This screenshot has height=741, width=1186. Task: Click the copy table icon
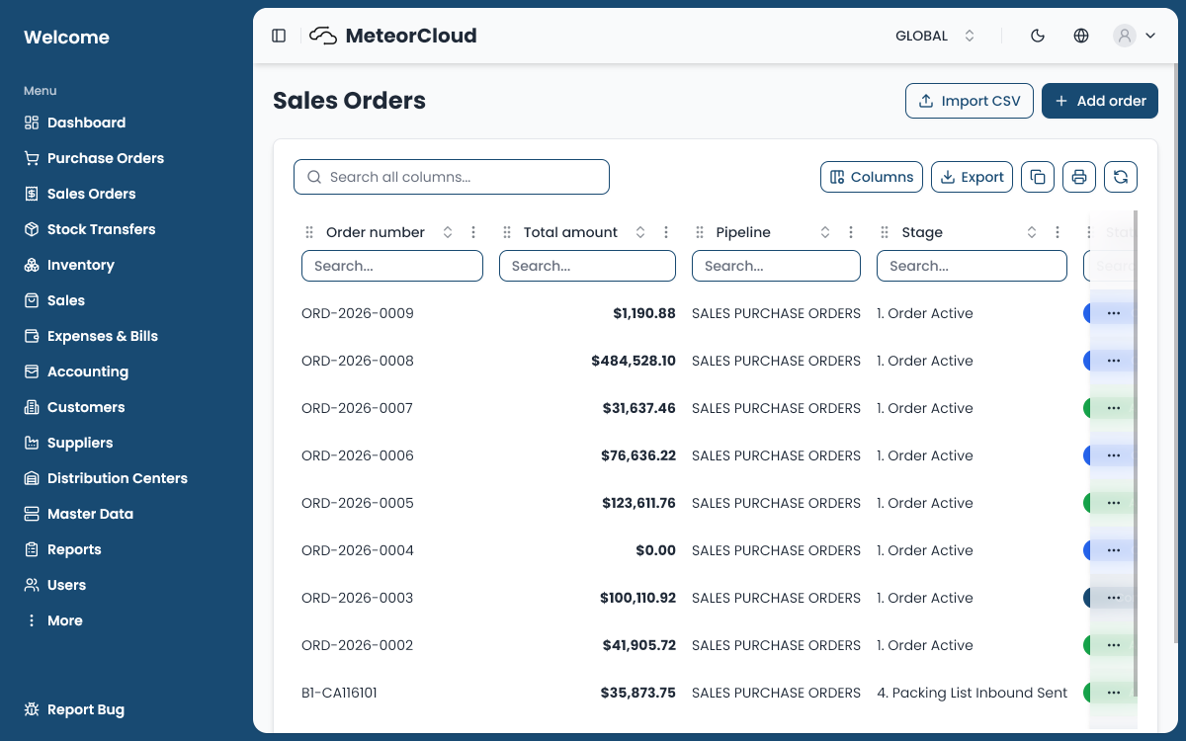pos(1038,177)
